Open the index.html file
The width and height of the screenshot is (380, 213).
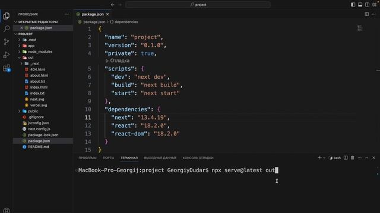tap(39, 87)
